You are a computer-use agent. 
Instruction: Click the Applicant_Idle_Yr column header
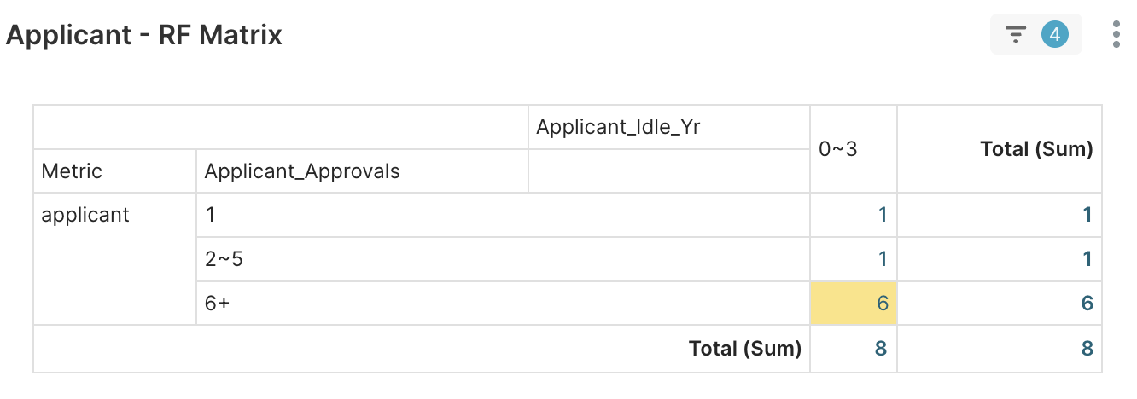[x=618, y=127]
